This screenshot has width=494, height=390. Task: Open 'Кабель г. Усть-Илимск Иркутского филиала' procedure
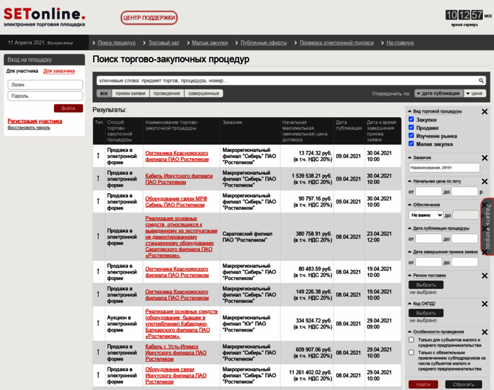coord(175,352)
